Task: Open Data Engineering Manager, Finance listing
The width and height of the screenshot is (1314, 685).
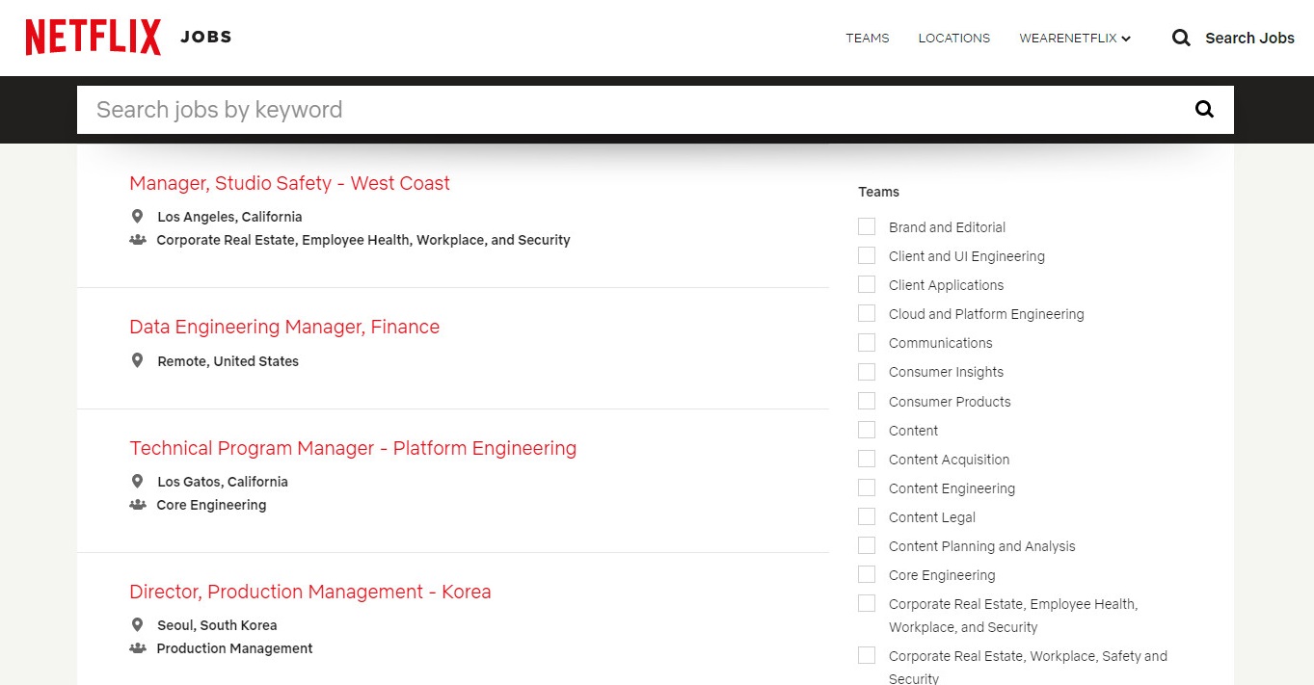Action: point(284,327)
